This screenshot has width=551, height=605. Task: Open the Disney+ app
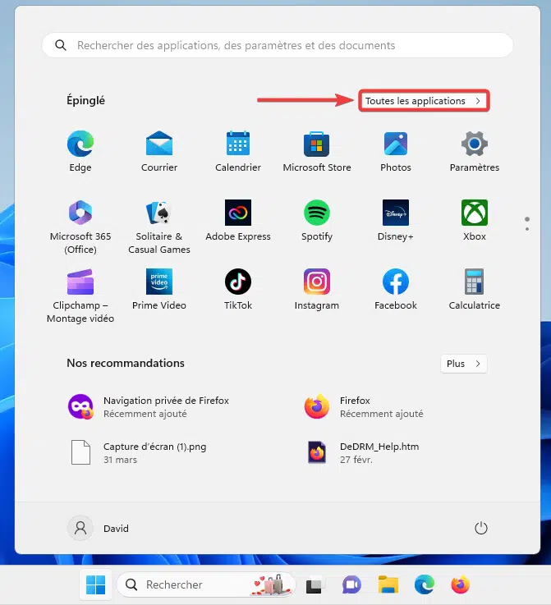(396, 220)
